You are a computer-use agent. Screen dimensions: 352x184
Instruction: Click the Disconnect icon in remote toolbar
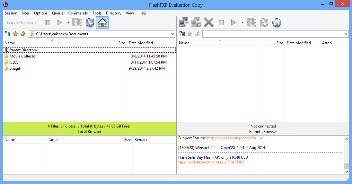click(x=196, y=23)
